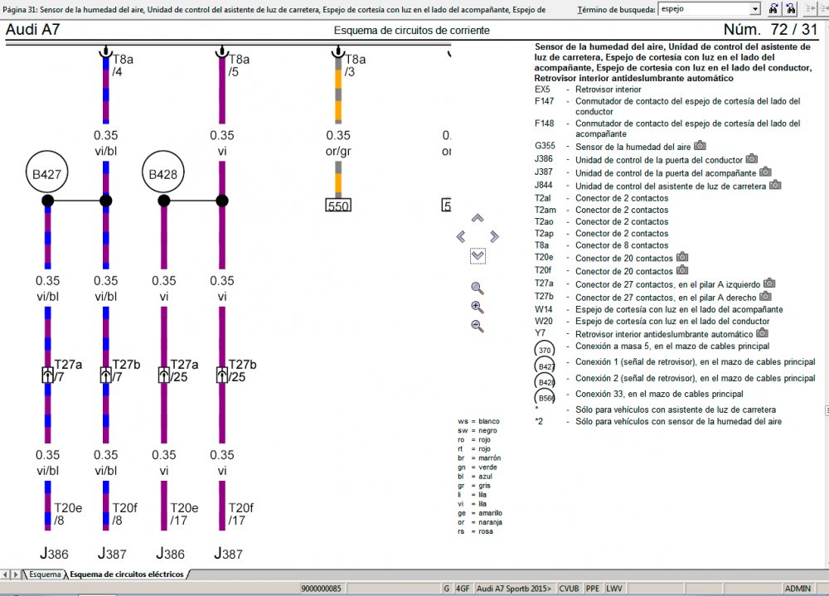Open camera image for J387 control unit
The image size is (829, 596).
coord(765,172)
